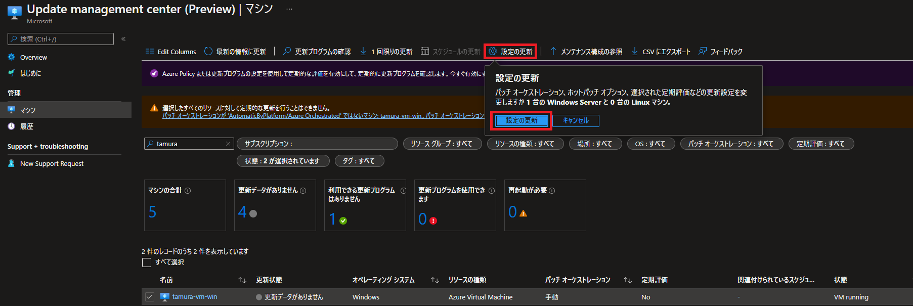
Task: Click the Edit Columns list icon
Action: (150, 52)
